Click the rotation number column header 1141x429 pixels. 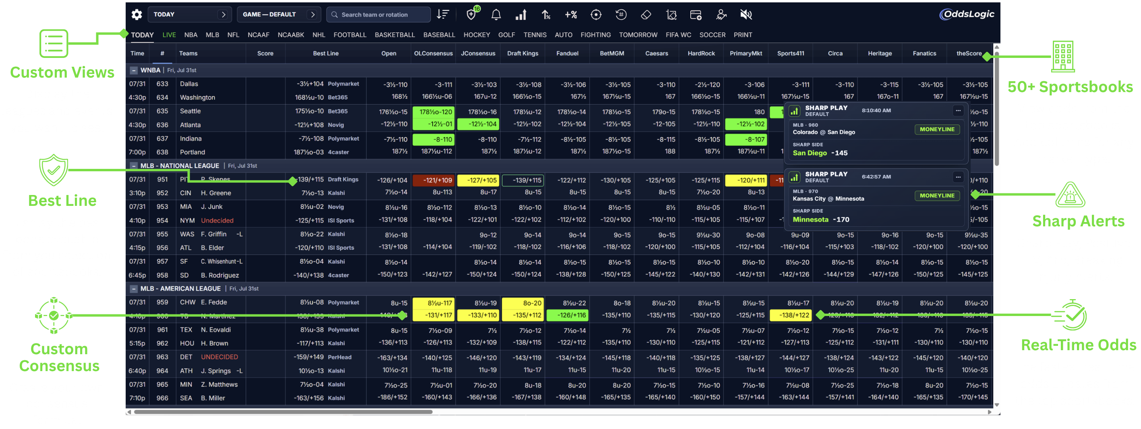pos(162,53)
